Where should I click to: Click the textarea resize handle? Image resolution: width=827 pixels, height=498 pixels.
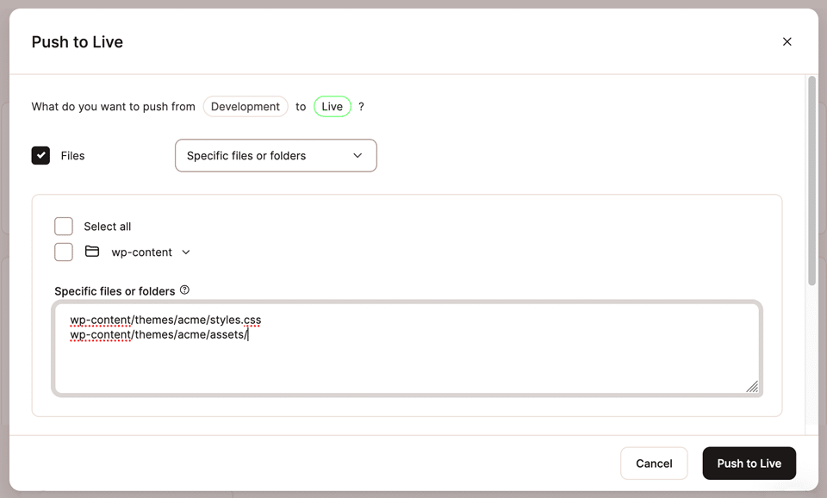[x=752, y=387]
